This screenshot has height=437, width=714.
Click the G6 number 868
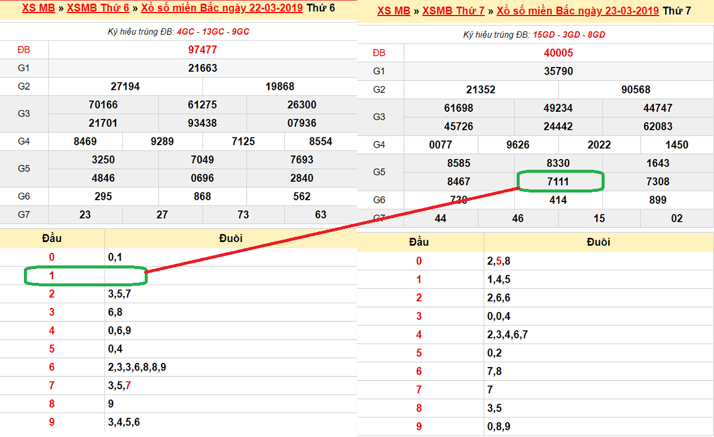(x=202, y=196)
